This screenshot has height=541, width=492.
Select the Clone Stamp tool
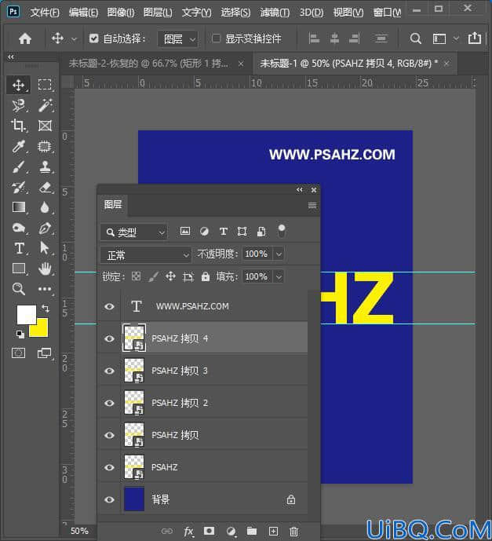click(45, 167)
